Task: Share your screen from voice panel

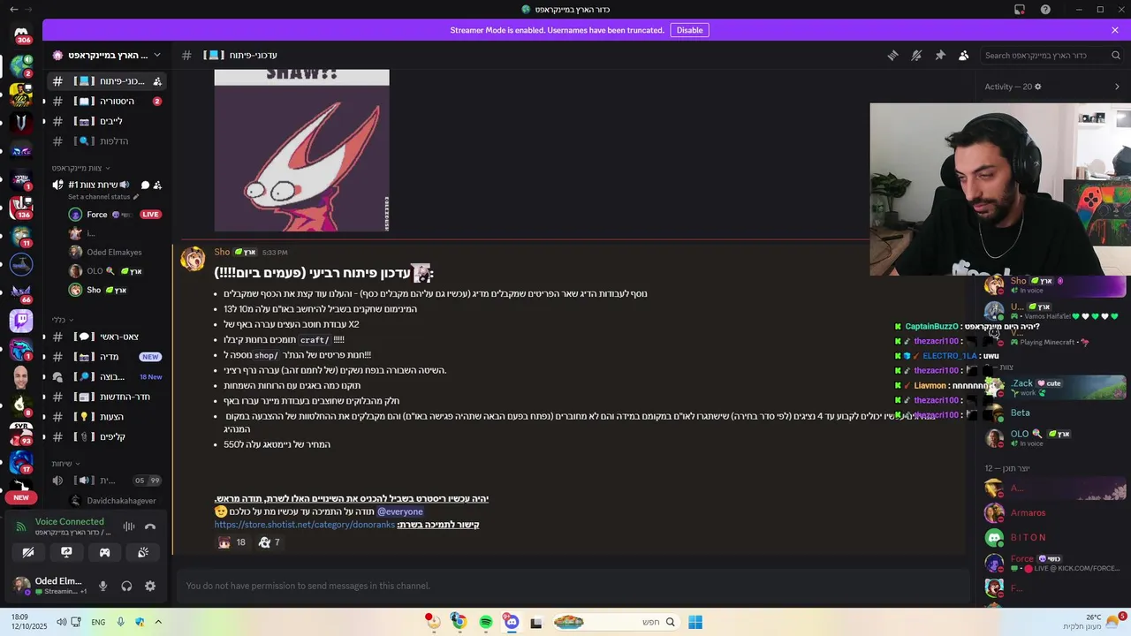Action: 66,552
